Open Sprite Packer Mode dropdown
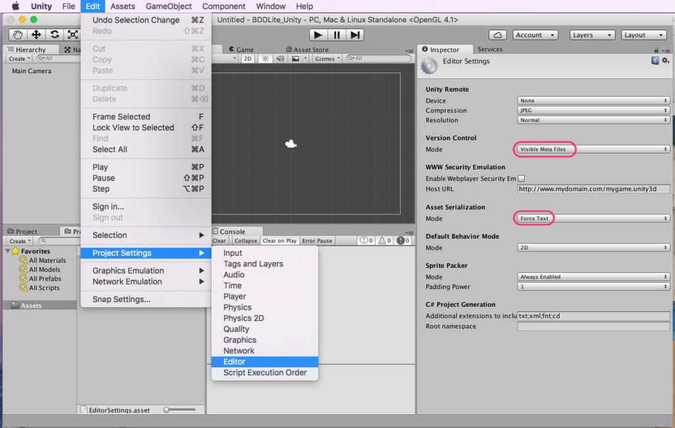 pos(593,277)
